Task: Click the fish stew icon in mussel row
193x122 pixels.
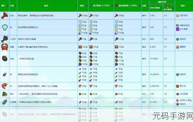Action: [x=177, y=74]
